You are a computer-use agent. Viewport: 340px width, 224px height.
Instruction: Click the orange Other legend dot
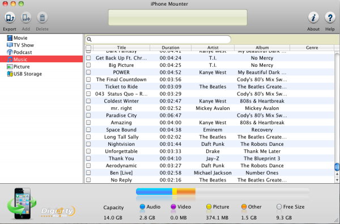[244, 206]
